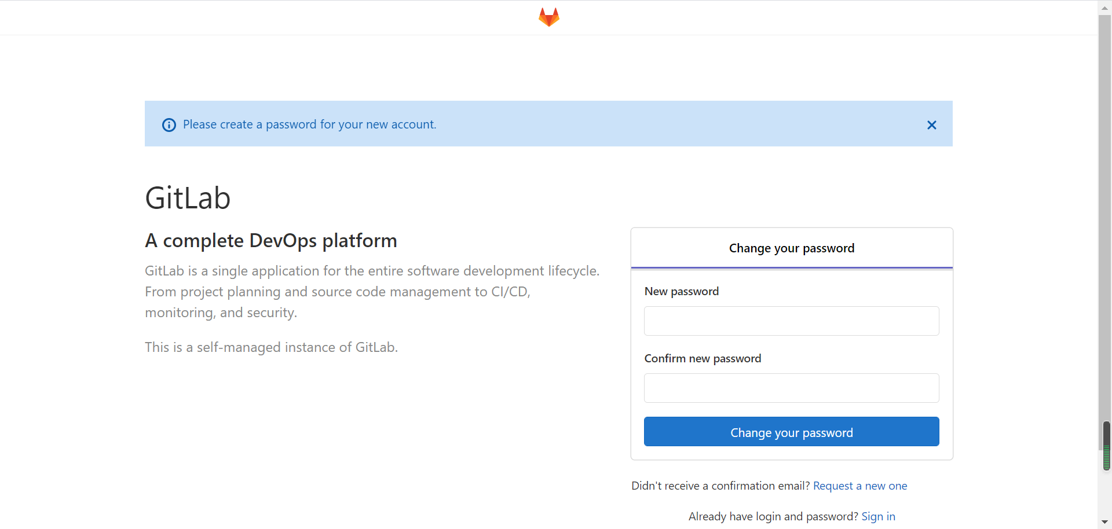Click the large GitLab title text
Image resolution: width=1112 pixels, height=529 pixels.
pyautogui.click(x=188, y=199)
